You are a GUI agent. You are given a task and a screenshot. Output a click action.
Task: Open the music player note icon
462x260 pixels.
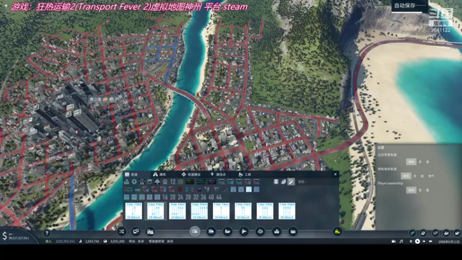[401, 242]
